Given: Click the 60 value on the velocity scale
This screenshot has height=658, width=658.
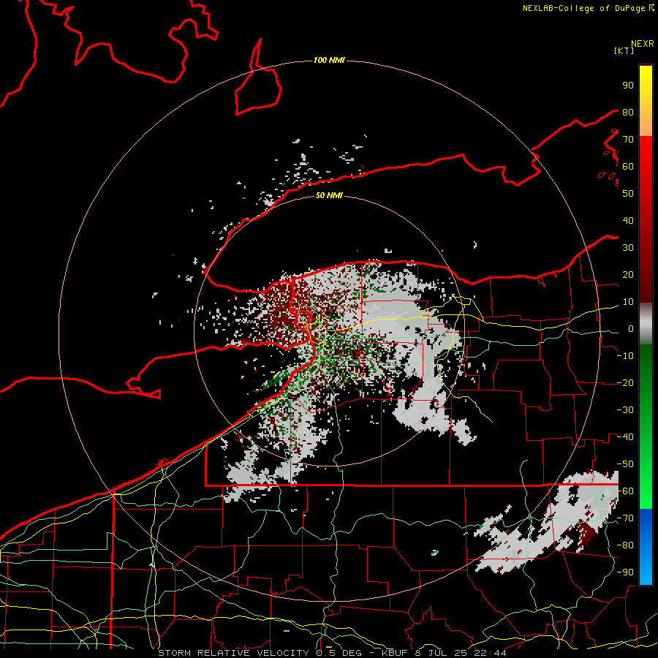Looking at the screenshot, I should click(x=628, y=167).
